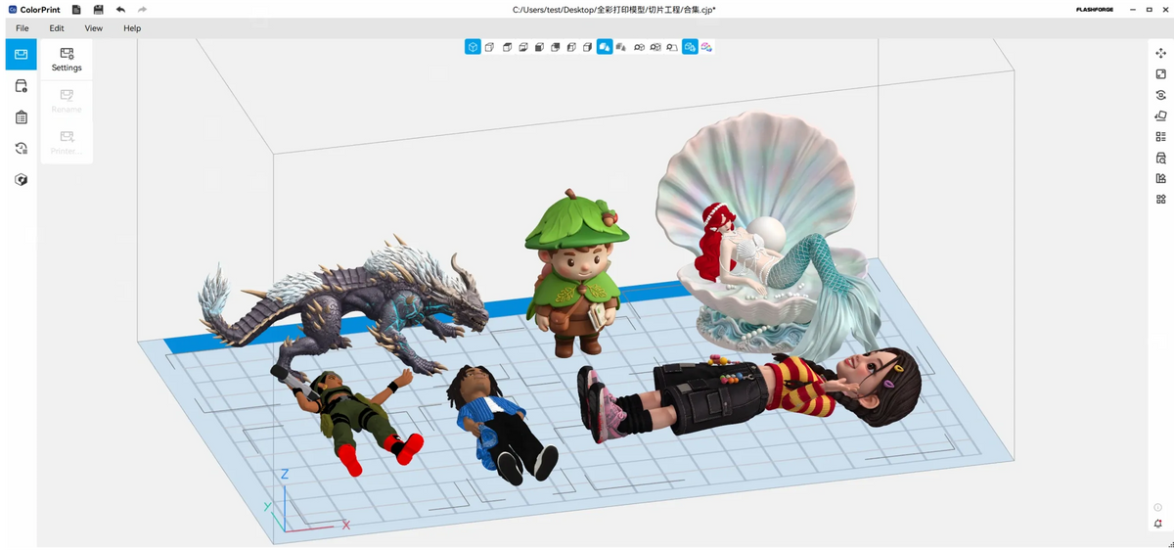Open the notification bell icon
Viewport: 1174px width, 551px height.
(1158, 524)
